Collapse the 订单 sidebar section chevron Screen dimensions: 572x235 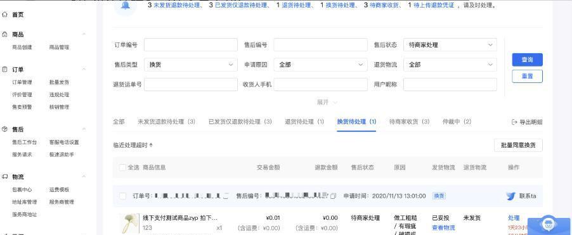84,69
